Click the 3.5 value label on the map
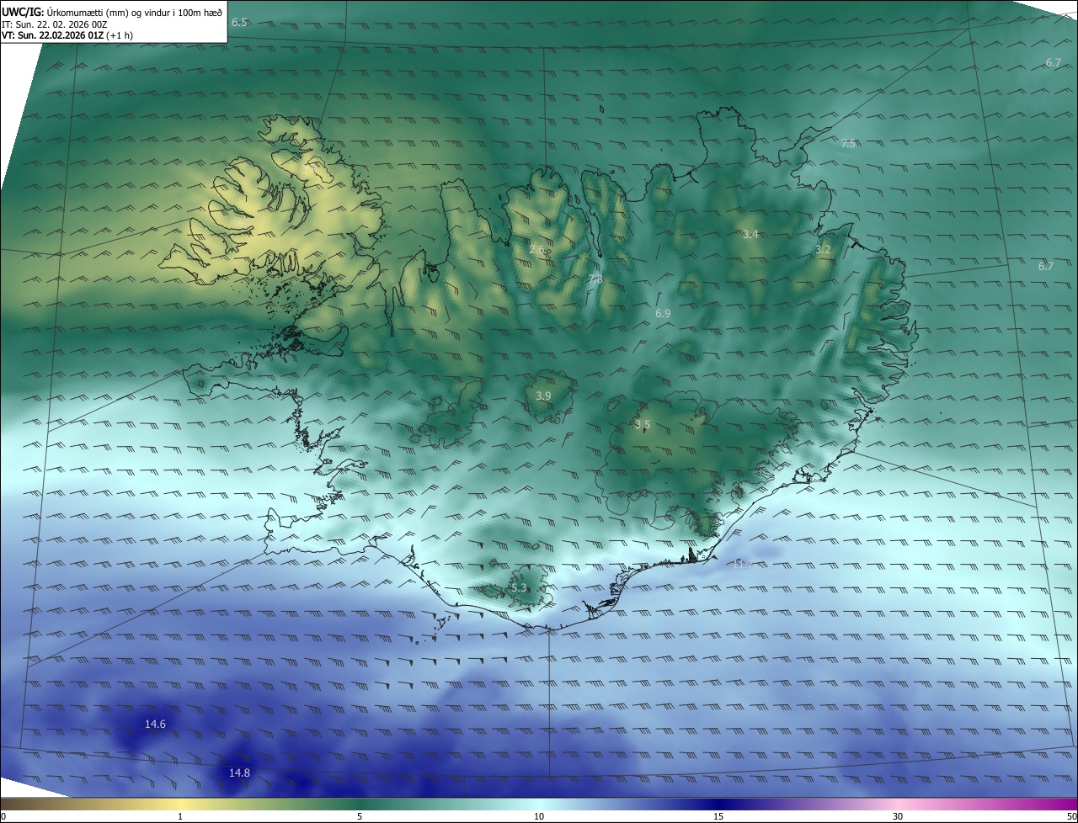The width and height of the screenshot is (1078, 823). click(x=643, y=425)
